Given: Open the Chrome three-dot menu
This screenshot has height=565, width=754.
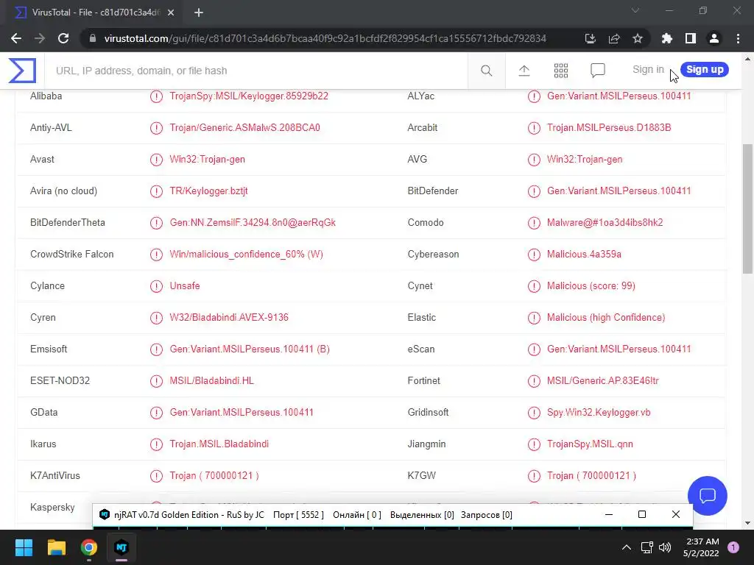Looking at the screenshot, I should tap(738, 38).
